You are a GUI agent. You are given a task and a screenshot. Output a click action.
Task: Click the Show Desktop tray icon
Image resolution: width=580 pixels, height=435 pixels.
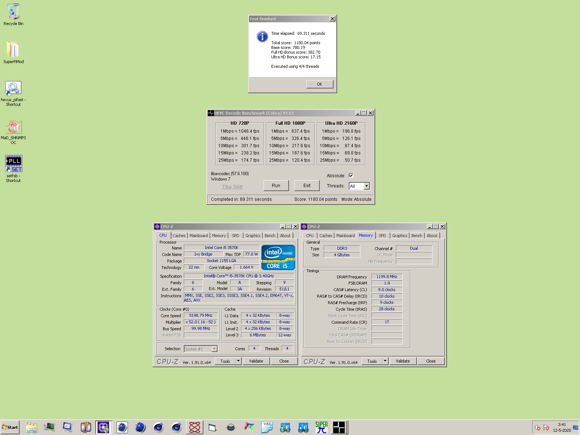point(576,428)
